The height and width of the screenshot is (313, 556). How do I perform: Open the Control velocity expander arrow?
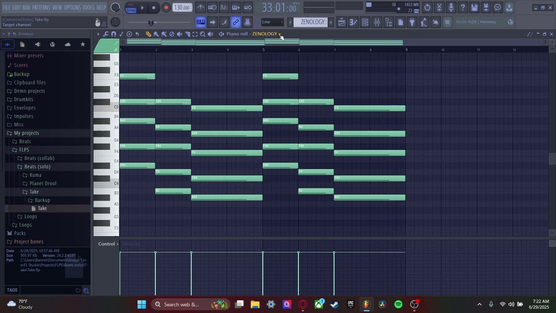tap(118, 244)
